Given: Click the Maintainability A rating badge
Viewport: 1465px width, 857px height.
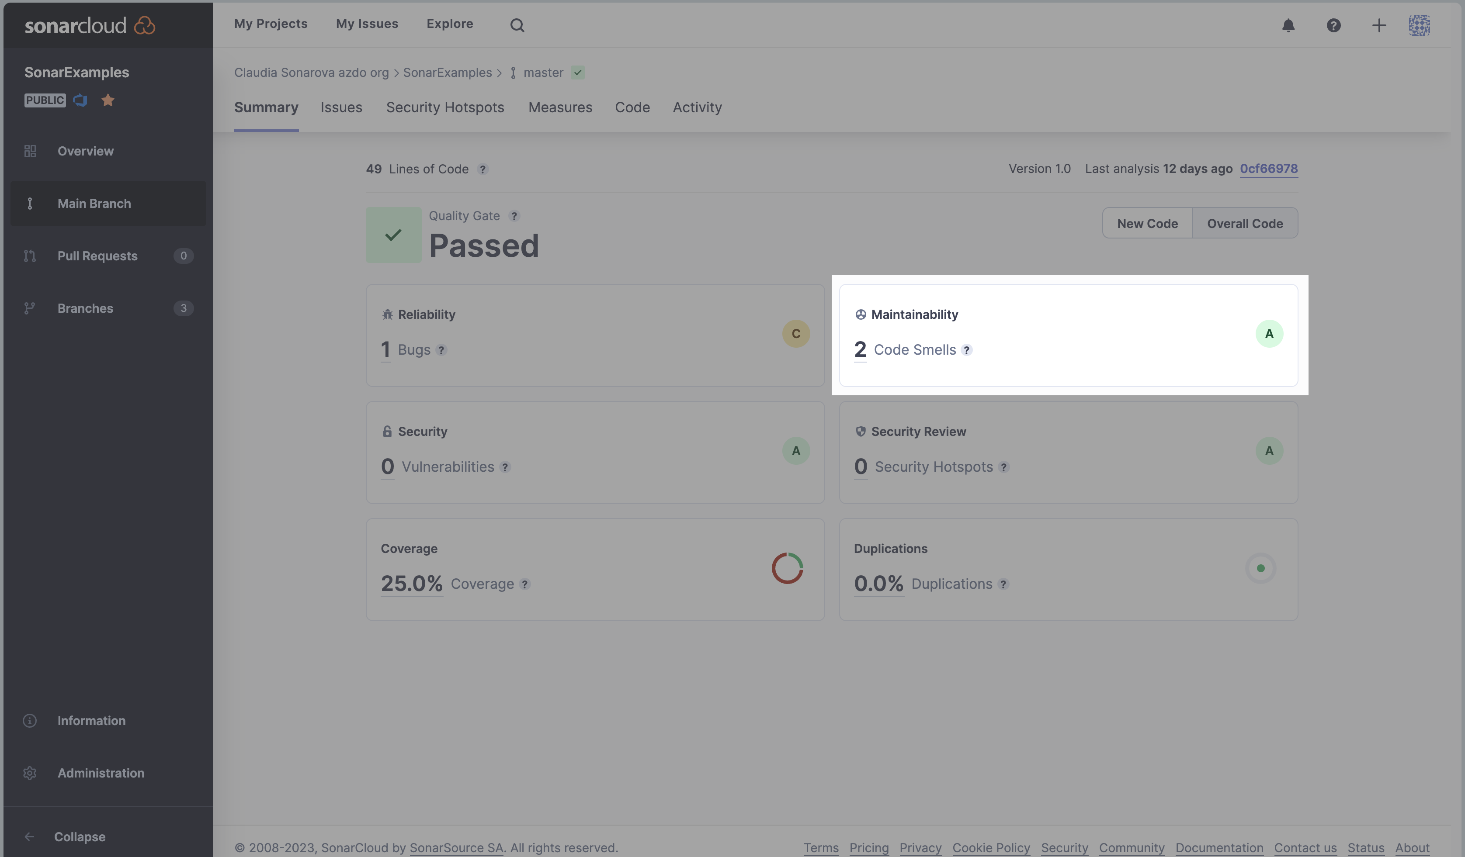Looking at the screenshot, I should (1269, 334).
